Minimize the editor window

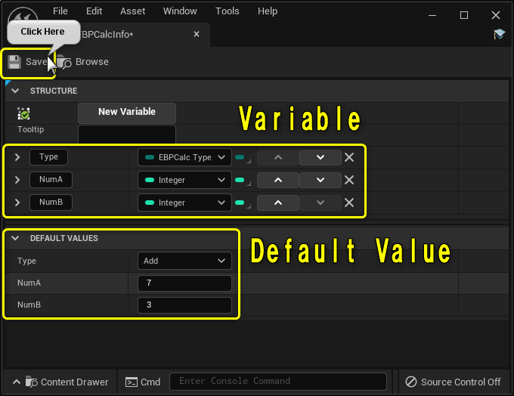click(x=432, y=15)
